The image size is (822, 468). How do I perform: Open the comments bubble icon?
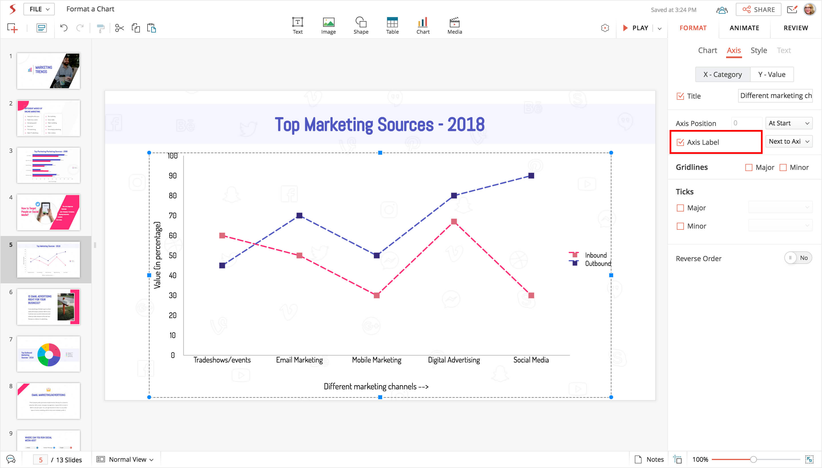tap(11, 459)
